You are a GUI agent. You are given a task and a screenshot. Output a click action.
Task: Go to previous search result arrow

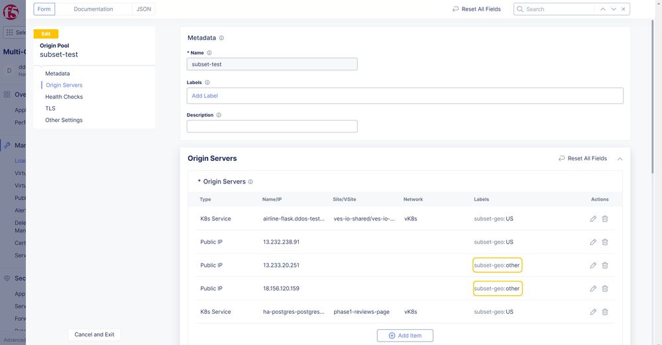pos(602,9)
